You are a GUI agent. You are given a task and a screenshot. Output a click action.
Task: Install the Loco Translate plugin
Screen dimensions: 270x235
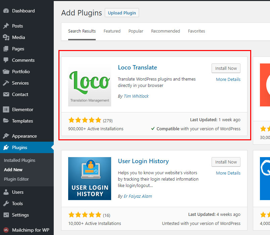coord(226,68)
